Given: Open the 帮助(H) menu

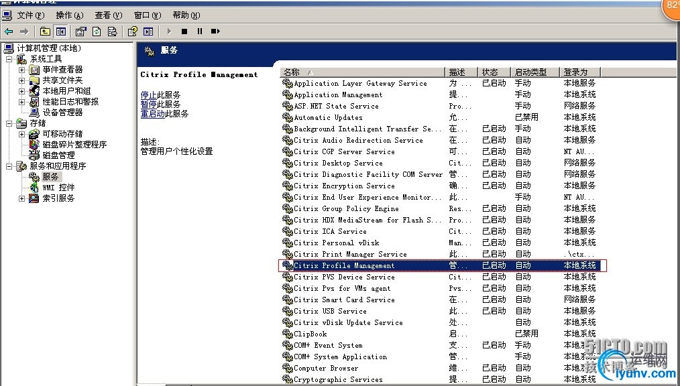Looking at the screenshot, I should click(186, 15).
